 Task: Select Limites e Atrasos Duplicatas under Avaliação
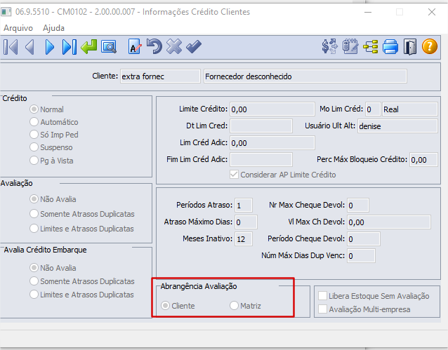tap(81, 229)
